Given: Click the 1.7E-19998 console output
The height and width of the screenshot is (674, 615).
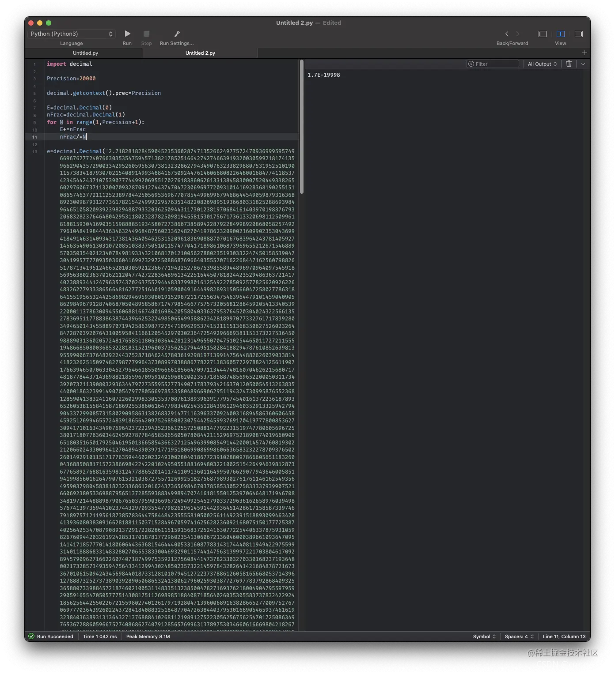Looking at the screenshot, I should [323, 75].
